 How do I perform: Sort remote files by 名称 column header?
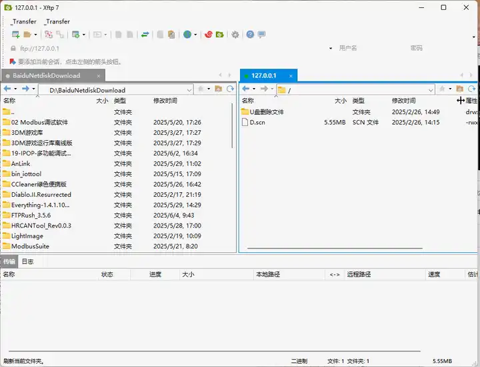click(x=247, y=101)
